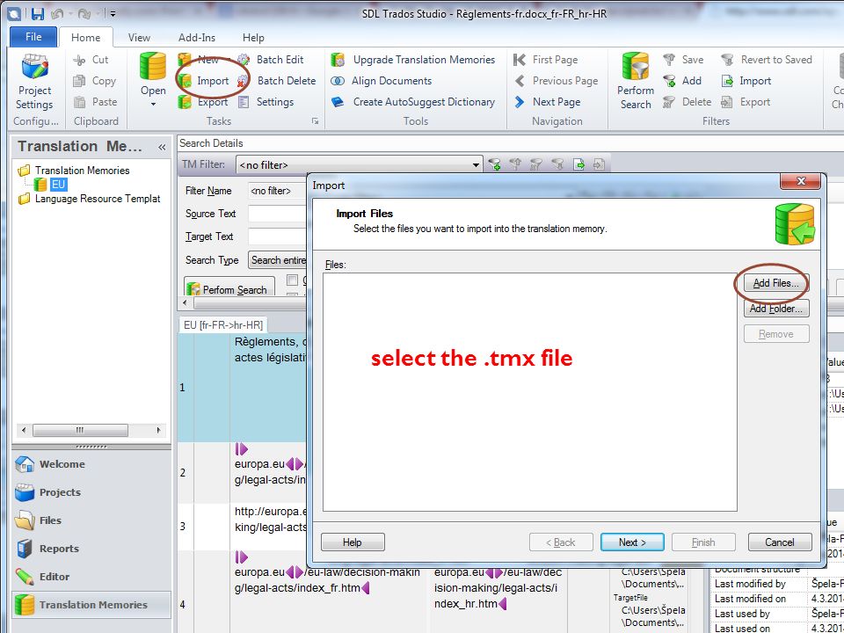The image size is (844, 633).
Task: Click the Perform Search button in Search Details
Action: (x=229, y=288)
